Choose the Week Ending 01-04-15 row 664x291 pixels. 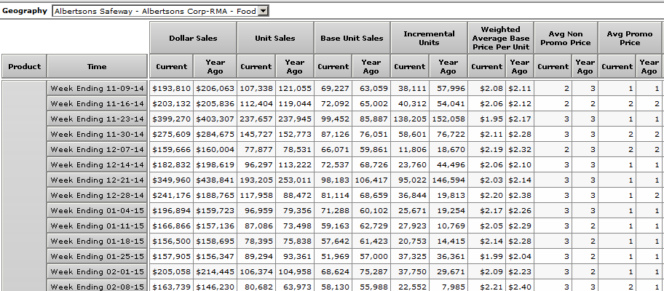click(x=97, y=211)
